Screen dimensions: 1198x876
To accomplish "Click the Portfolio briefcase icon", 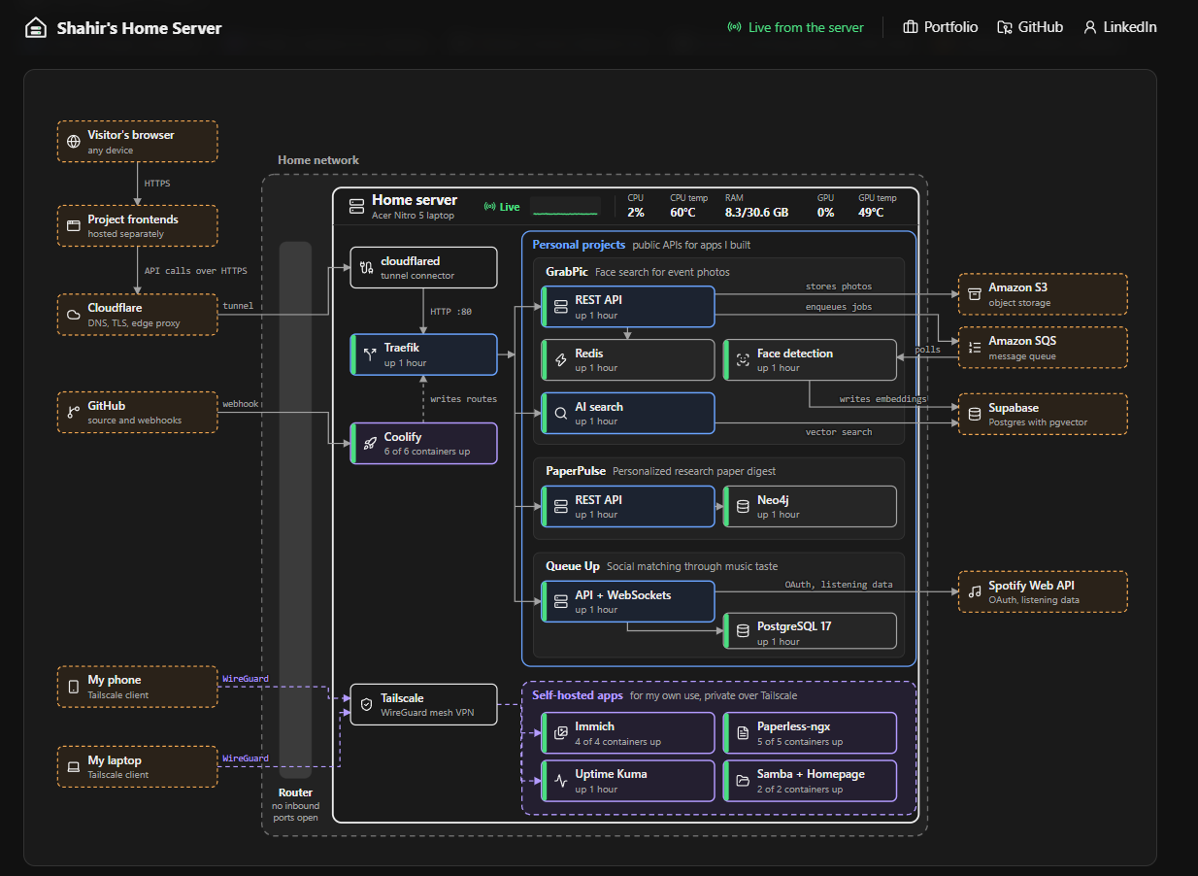I will click(911, 27).
